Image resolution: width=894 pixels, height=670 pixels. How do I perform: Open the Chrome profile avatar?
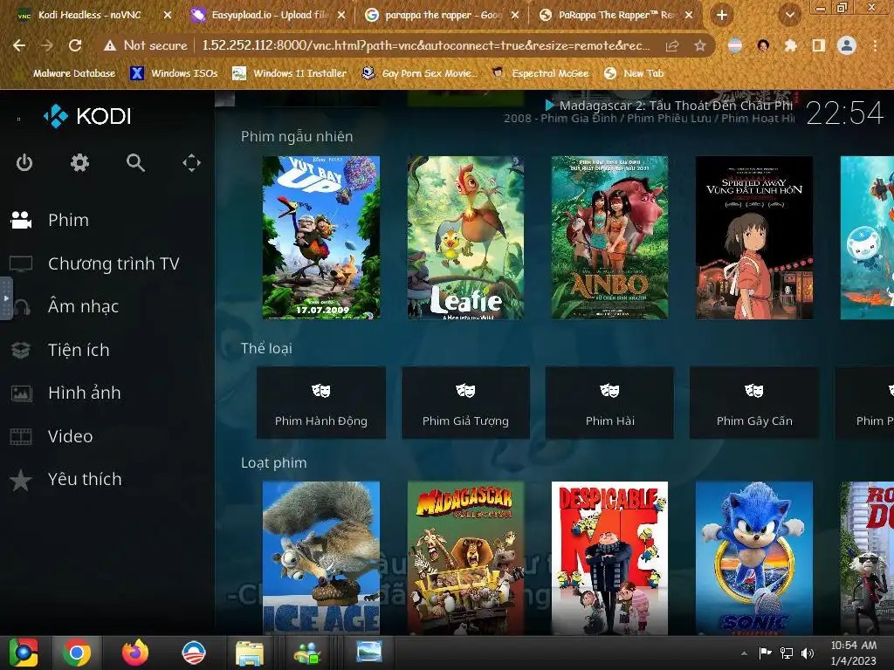847,45
